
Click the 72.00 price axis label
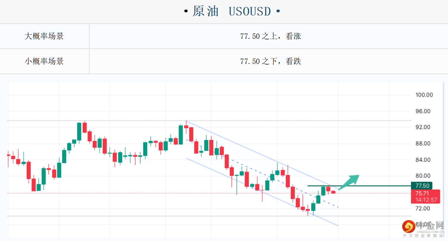click(x=423, y=208)
